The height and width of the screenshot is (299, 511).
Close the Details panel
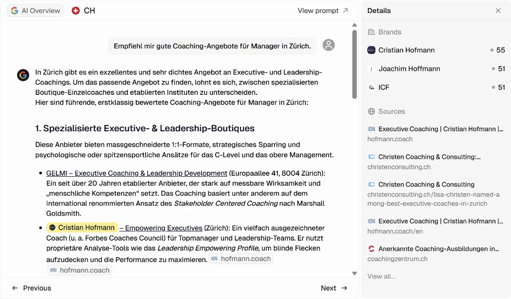click(x=498, y=11)
